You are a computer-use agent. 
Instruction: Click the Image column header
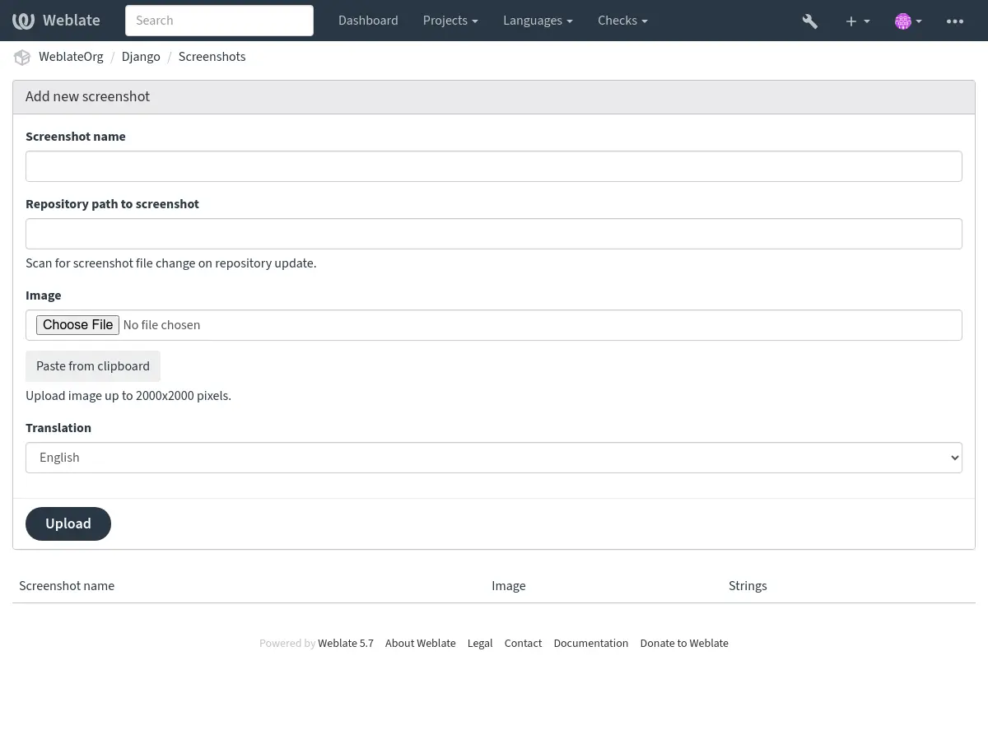pyautogui.click(x=508, y=586)
